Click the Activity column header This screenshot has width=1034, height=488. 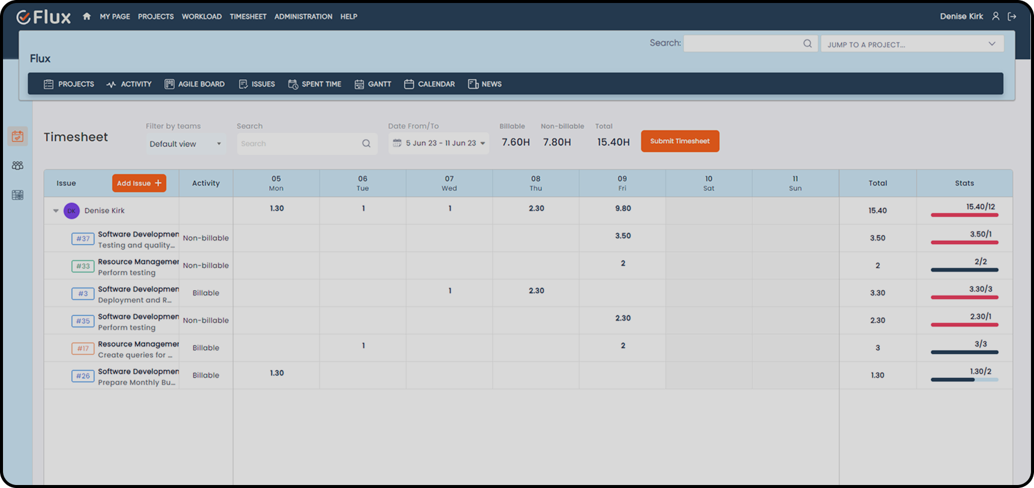(206, 183)
